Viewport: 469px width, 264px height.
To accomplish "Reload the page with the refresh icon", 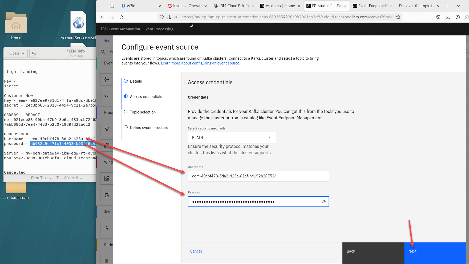I will [122, 17].
